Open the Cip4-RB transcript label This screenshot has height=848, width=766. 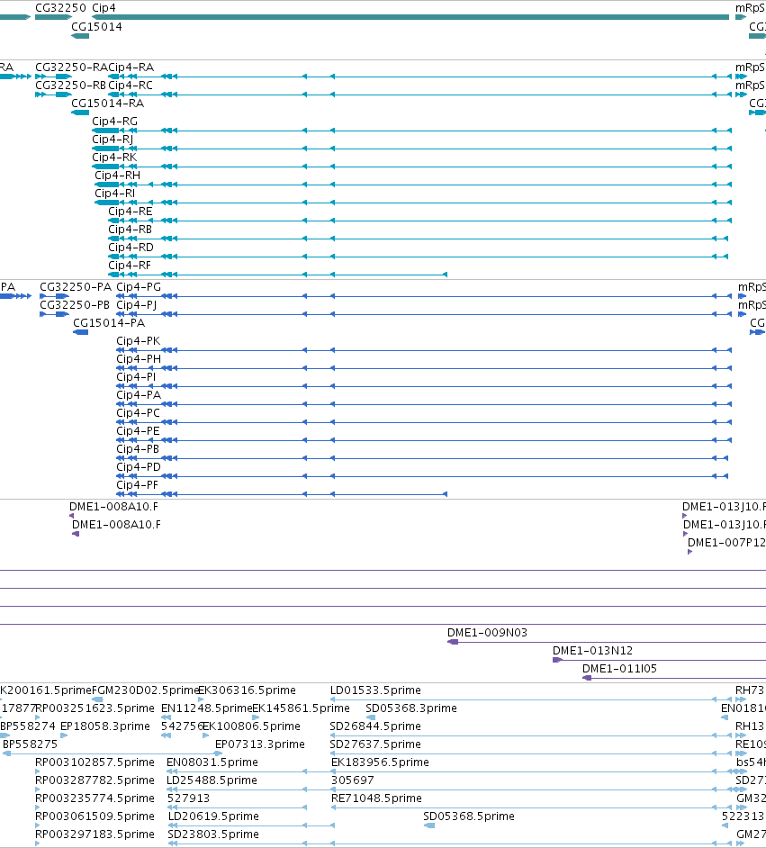(130, 230)
